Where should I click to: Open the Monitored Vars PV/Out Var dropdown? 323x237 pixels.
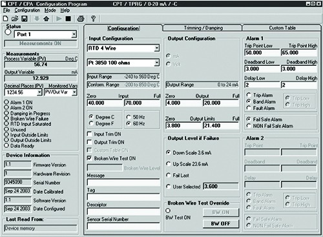(74, 92)
